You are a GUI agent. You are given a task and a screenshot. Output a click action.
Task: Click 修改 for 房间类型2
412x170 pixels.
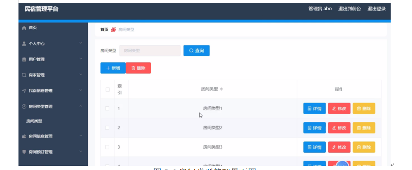click(x=339, y=128)
